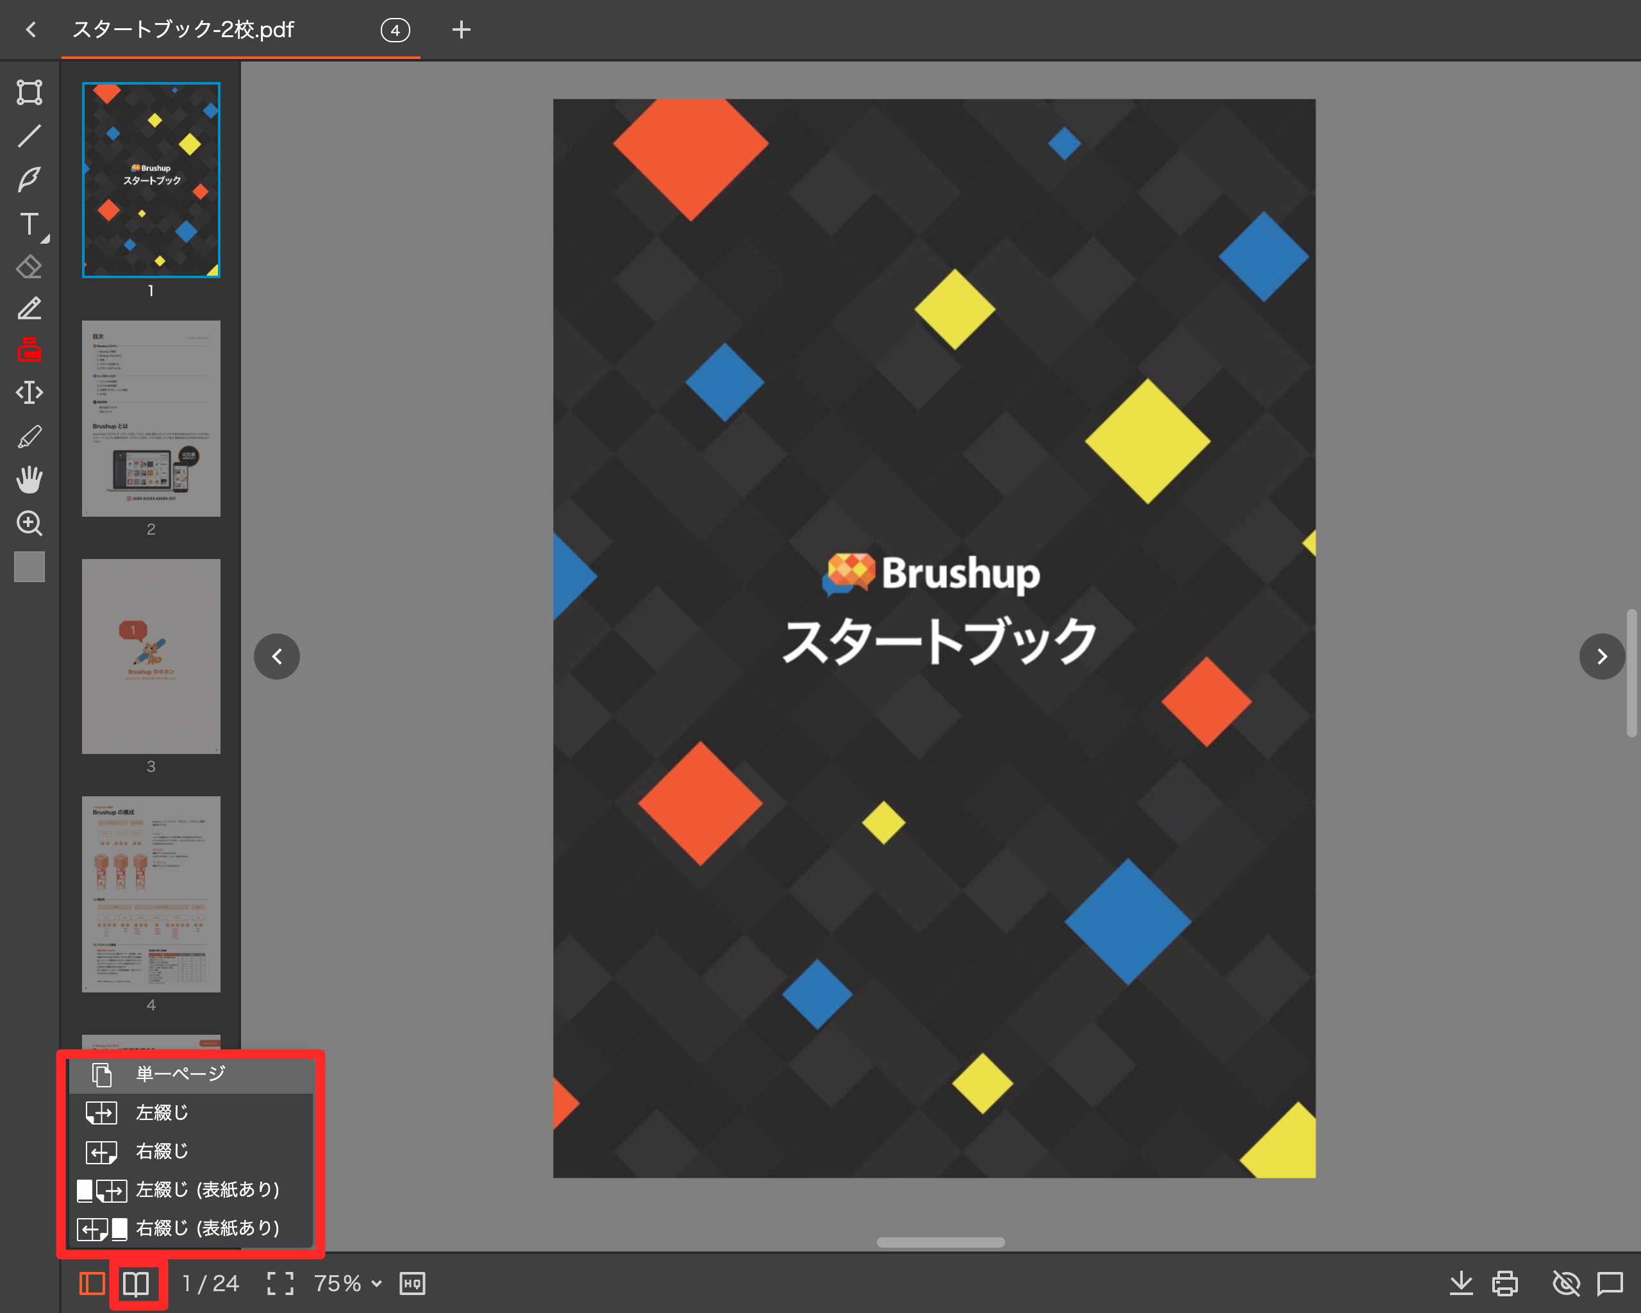Viewport: 1641px width, 1313px height.
Task: Select the highlighter marker tool
Action: (29, 437)
